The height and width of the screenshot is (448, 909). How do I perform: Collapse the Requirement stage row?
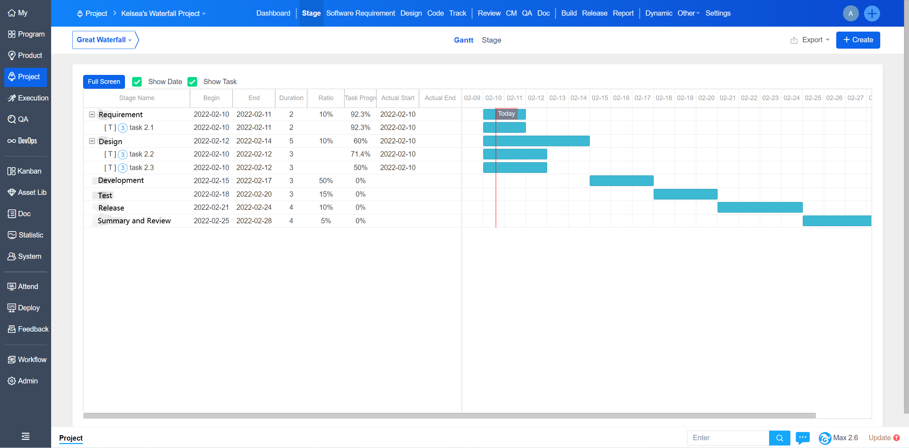coord(92,114)
